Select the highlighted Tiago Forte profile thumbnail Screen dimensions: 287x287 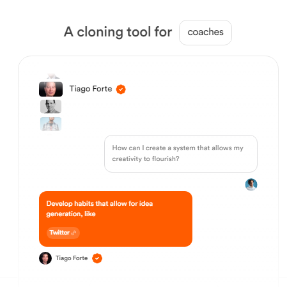(x=50, y=89)
